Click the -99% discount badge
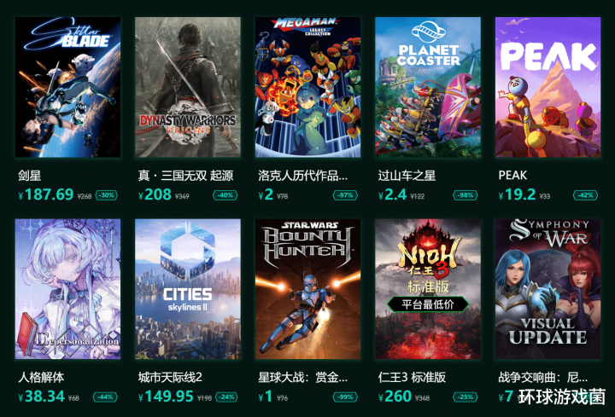615x417 pixels. pos(346,397)
